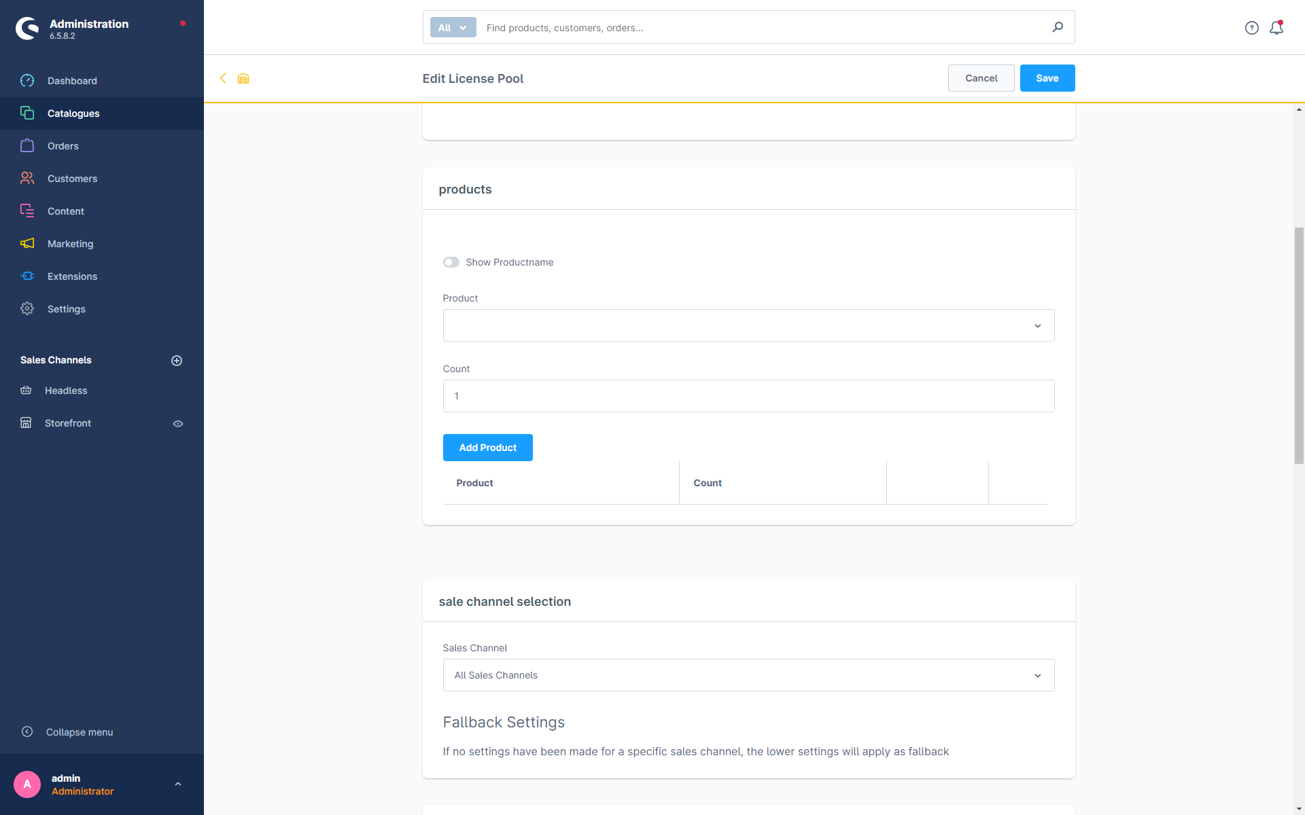
Task: Click the Shopware logo icon
Action: [27, 29]
